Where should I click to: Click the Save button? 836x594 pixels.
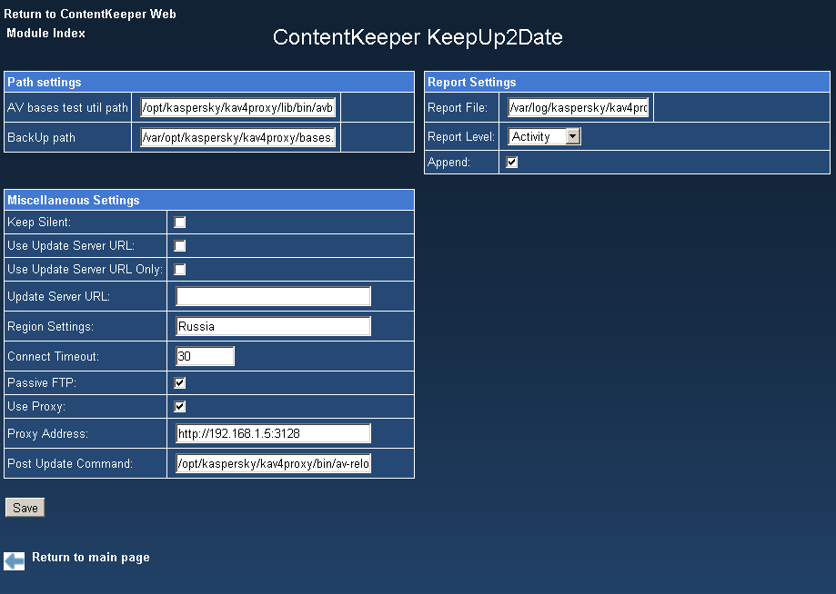click(25, 508)
